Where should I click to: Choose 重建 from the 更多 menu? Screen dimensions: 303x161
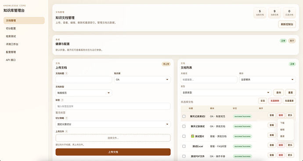[285, 136]
